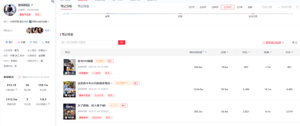Expand the 简介 description chevron
The height and width of the screenshot is (126, 300).
[49, 22]
